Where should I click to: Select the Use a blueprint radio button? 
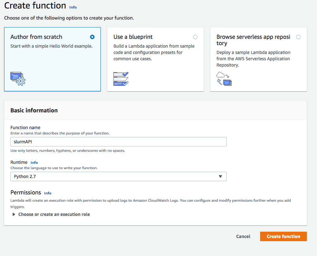[195, 37]
